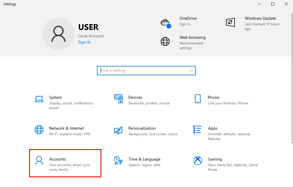
Task: Click the Accounts person icon
Action: [x=39, y=161]
